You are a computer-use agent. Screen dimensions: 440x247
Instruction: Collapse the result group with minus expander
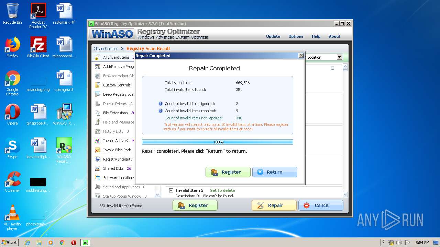click(332, 68)
